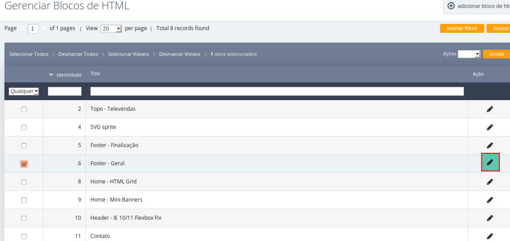Click the Identidade column header
Image resolution: width=510 pixels, height=241 pixels.
(69, 75)
